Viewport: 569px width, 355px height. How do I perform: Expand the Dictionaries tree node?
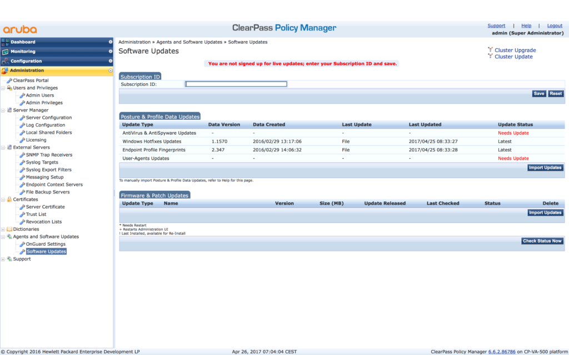coord(3,229)
